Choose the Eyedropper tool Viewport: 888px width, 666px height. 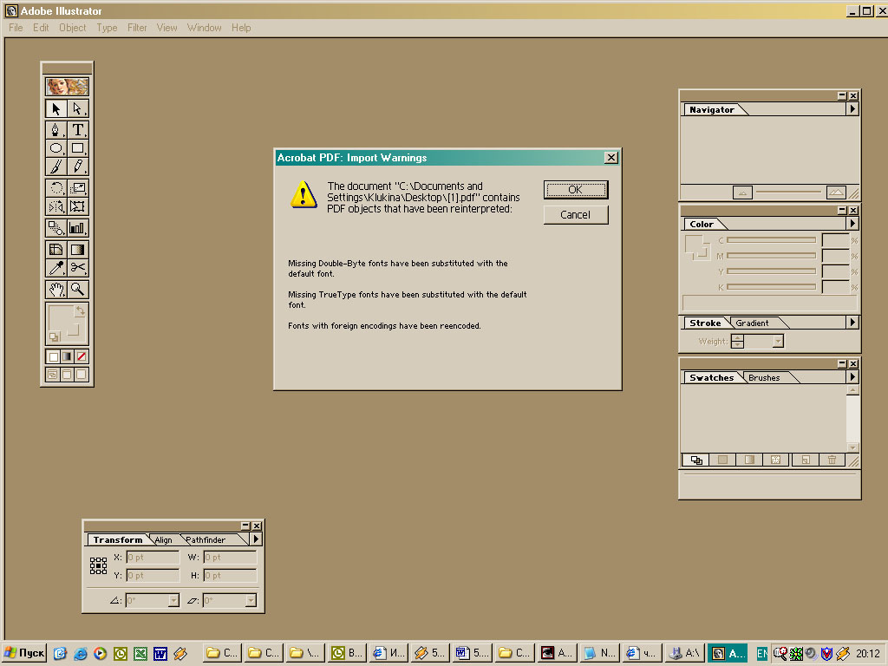click(x=55, y=268)
